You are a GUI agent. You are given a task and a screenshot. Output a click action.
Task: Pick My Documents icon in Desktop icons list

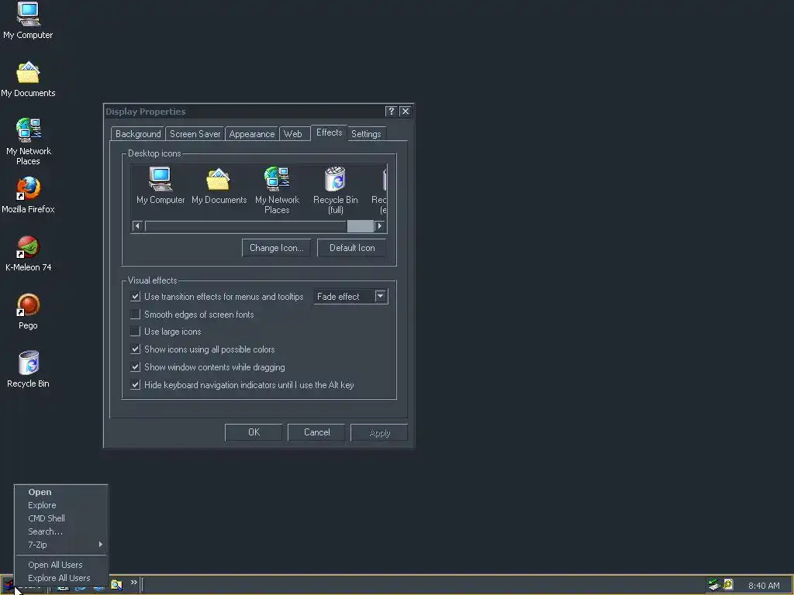click(219, 185)
